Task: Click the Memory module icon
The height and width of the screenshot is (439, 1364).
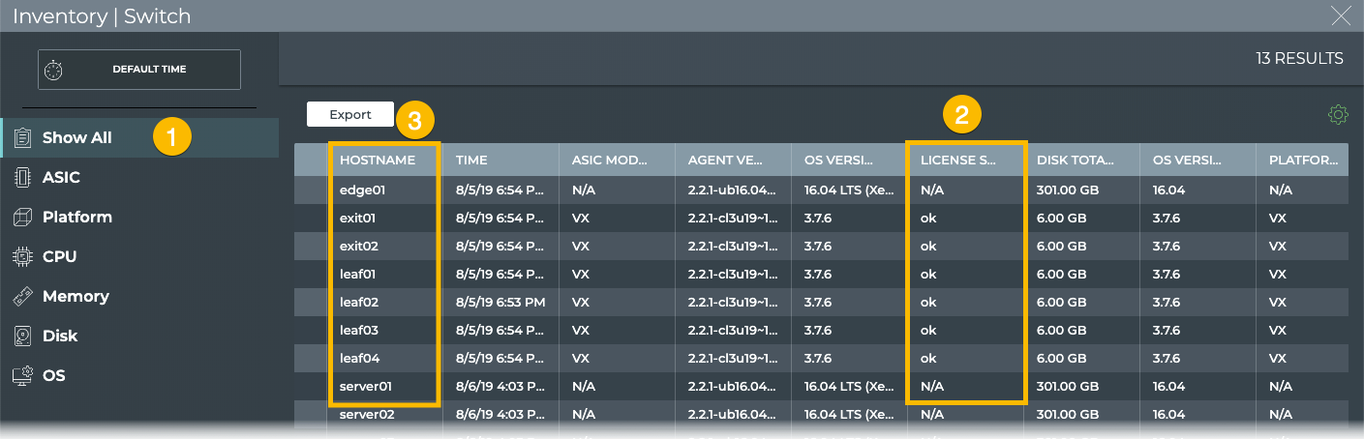Action: [23, 296]
